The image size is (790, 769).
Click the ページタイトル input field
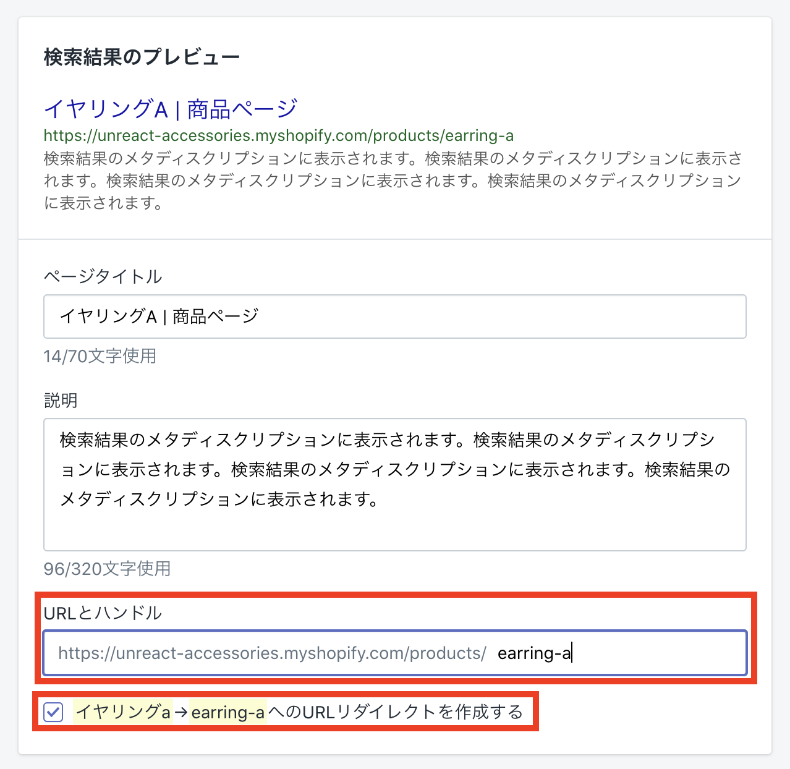(x=394, y=317)
